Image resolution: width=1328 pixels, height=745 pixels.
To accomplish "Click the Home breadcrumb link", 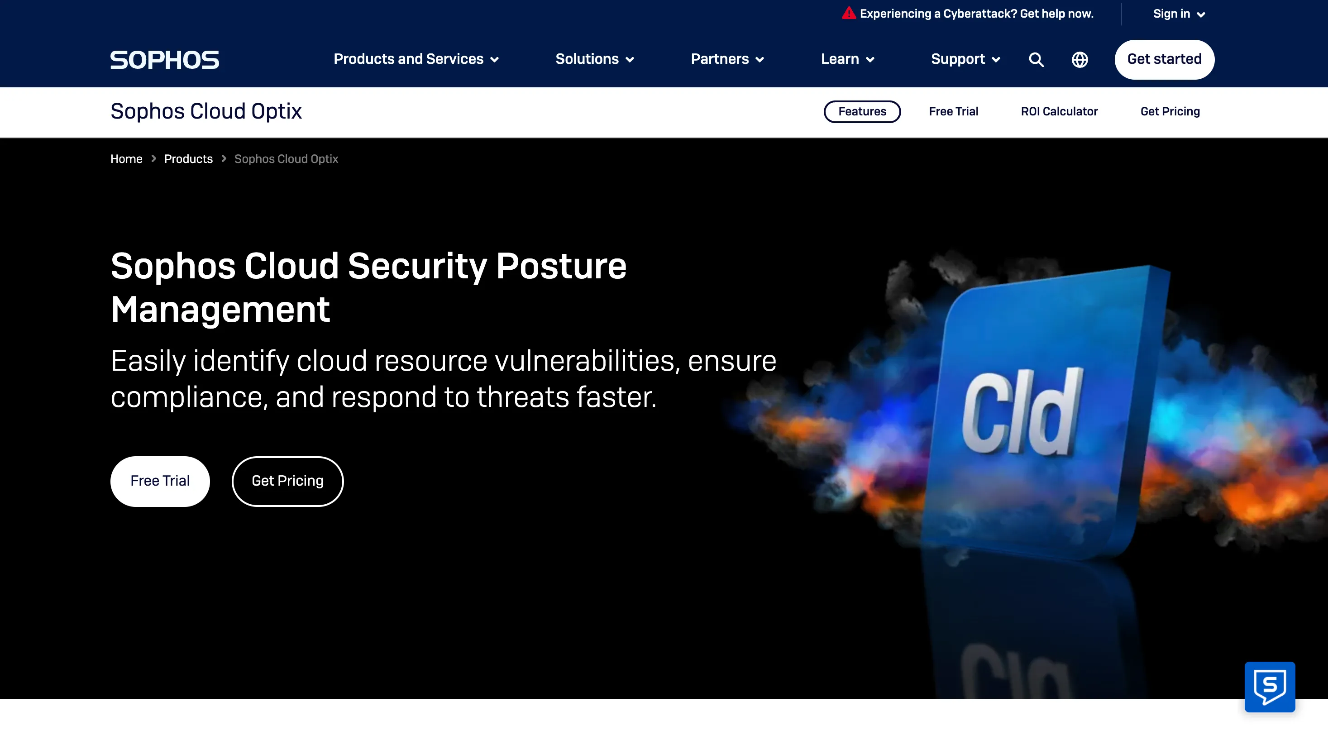I will (126, 159).
